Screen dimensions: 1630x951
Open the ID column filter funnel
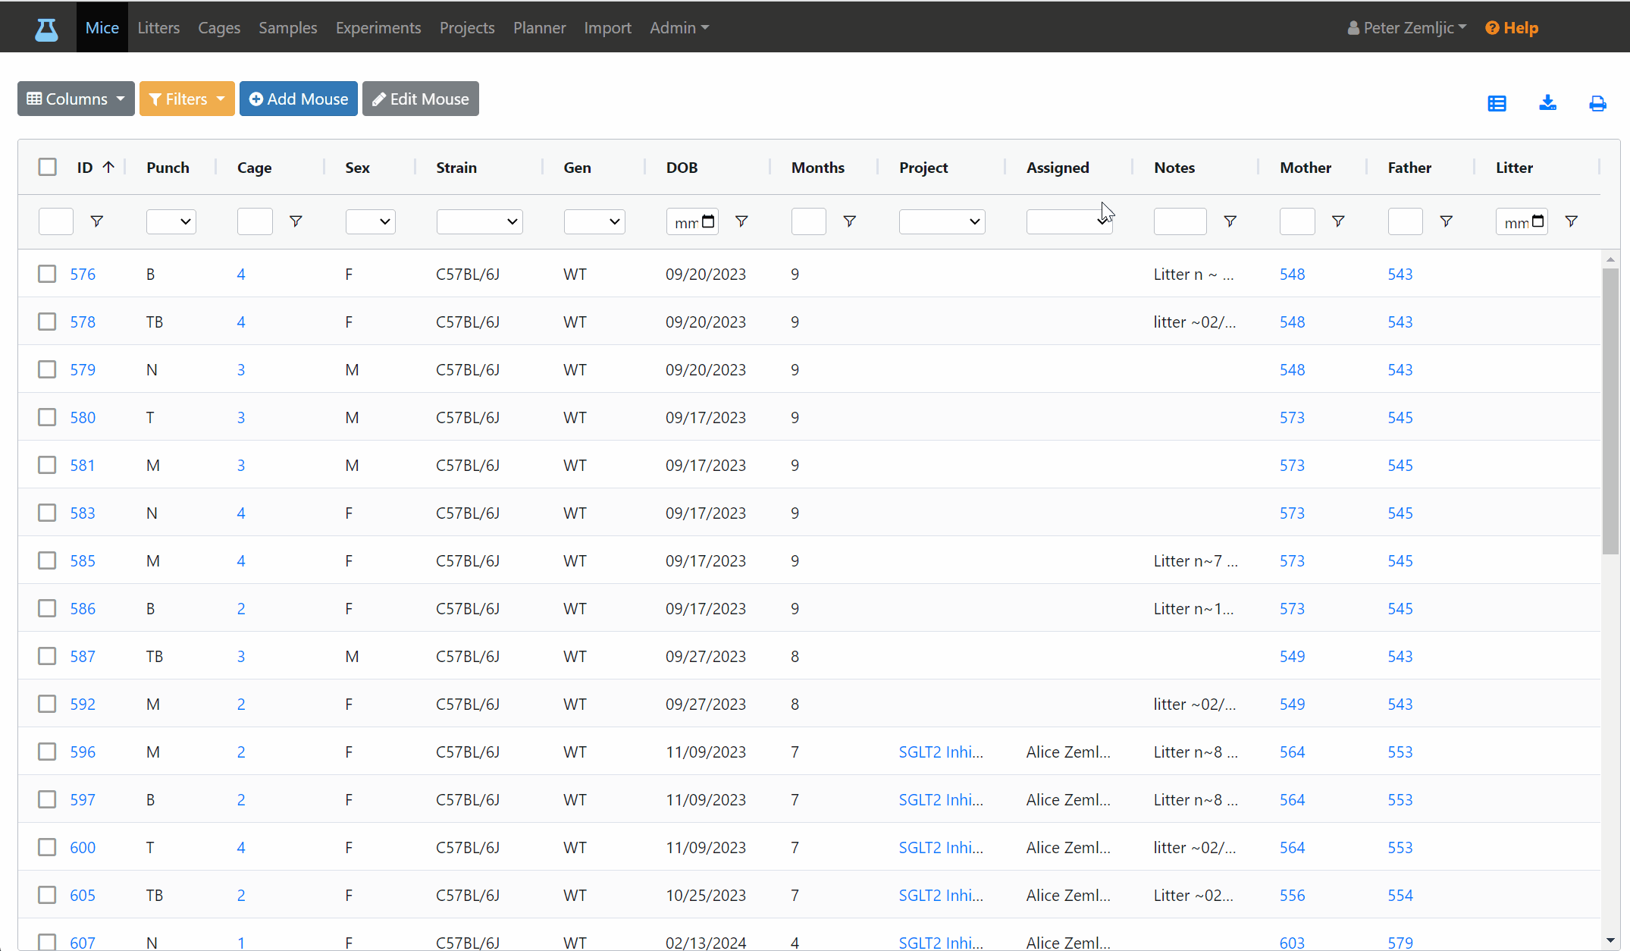96,221
